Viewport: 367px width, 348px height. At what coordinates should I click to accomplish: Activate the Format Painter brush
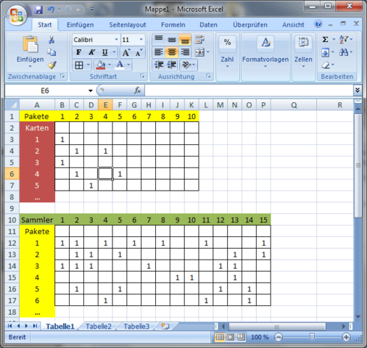[51, 65]
